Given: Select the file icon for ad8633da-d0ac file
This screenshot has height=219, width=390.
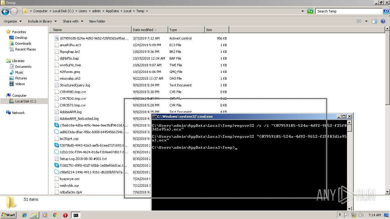Looking at the screenshot, I should click(x=57, y=132).
